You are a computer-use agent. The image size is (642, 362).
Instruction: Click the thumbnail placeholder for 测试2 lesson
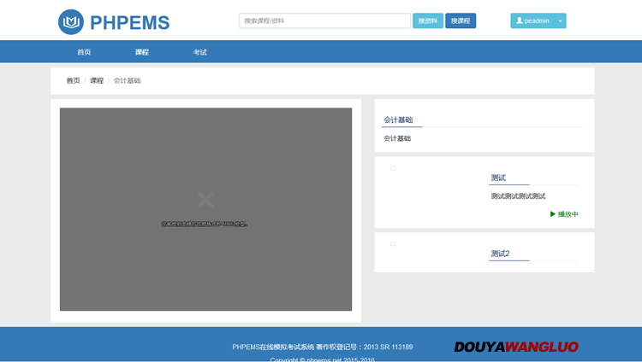click(393, 244)
